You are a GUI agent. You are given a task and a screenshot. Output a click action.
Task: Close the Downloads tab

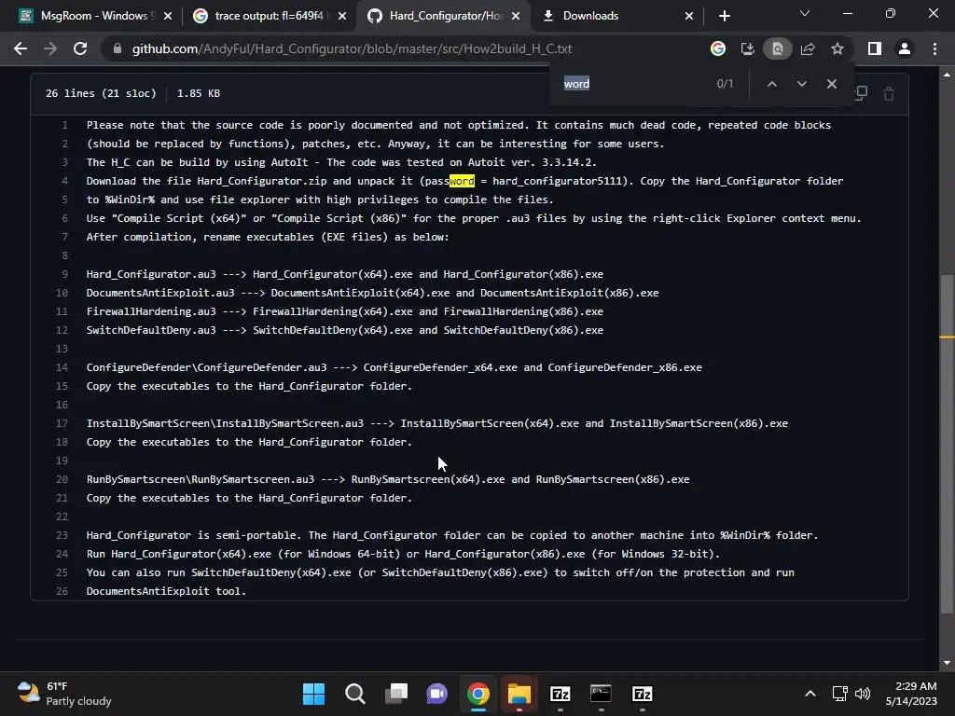tap(689, 16)
